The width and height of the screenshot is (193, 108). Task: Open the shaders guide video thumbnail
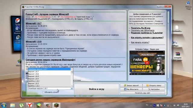pyautogui.click(x=147, y=63)
